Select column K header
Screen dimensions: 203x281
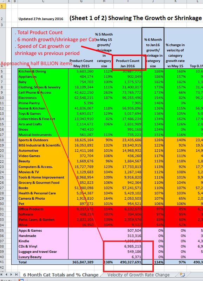pos(175,1)
